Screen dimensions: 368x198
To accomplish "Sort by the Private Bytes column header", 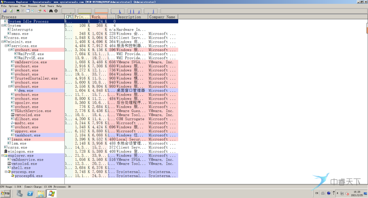I will click(82, 17).
